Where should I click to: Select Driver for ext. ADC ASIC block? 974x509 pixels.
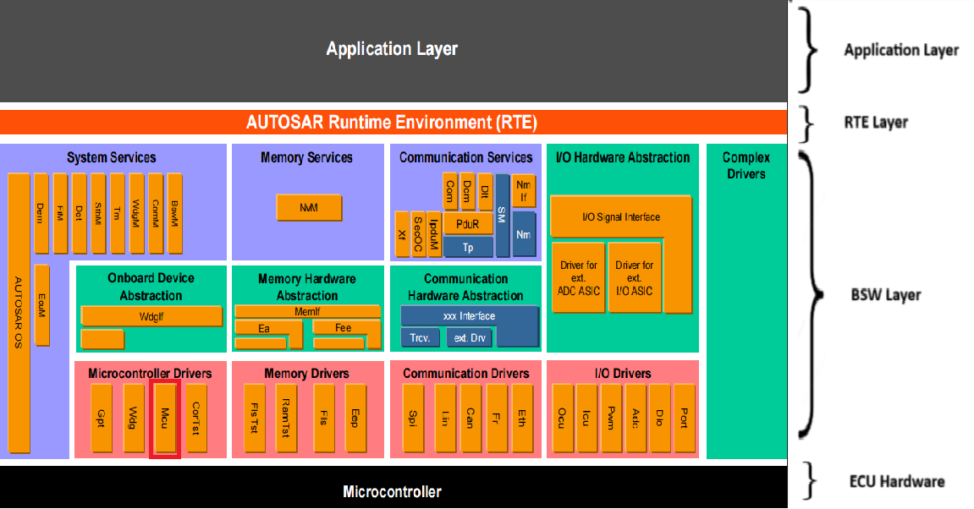(x=578, y=277)
